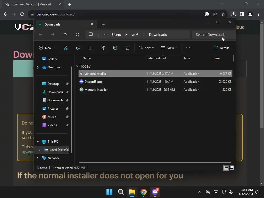This screenshot has height=198, width=264.
Task: Expand the OneDrive tree node
Action: point(38,67)
